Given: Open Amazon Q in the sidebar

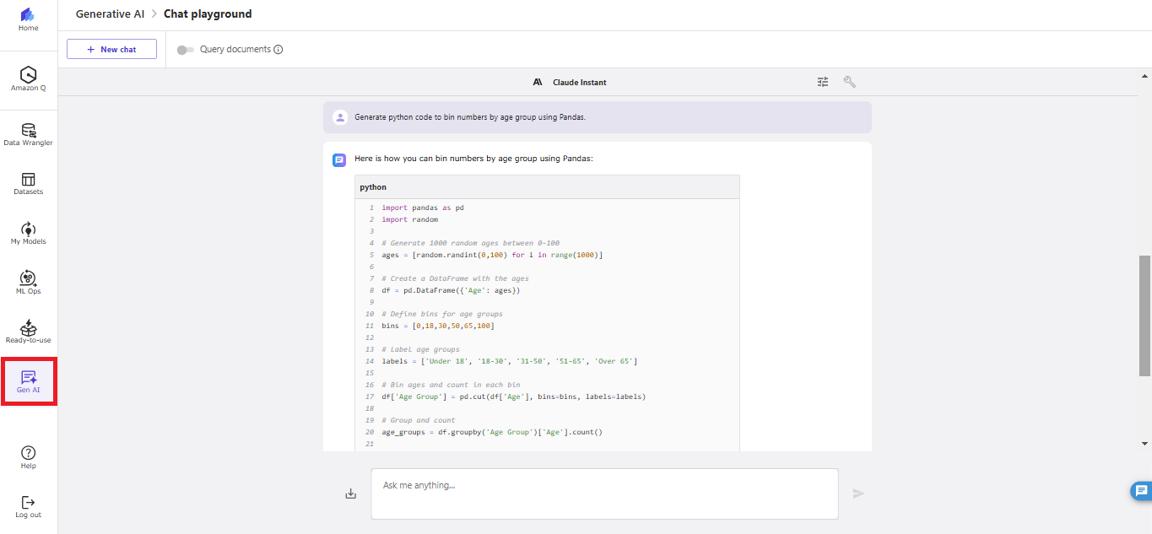Looking at the screenshot, I should 29,78.
